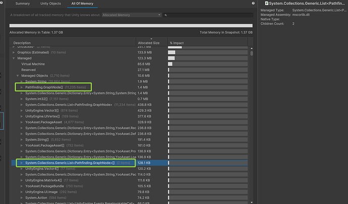Image resolution: width=348 pixels, height=204 pixels.
Task: Sort by Description column header
Action: coord(22,43)
